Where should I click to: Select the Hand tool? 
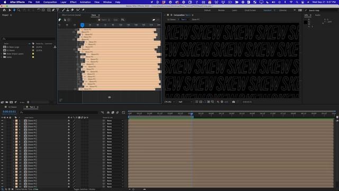tap(14, 10)
